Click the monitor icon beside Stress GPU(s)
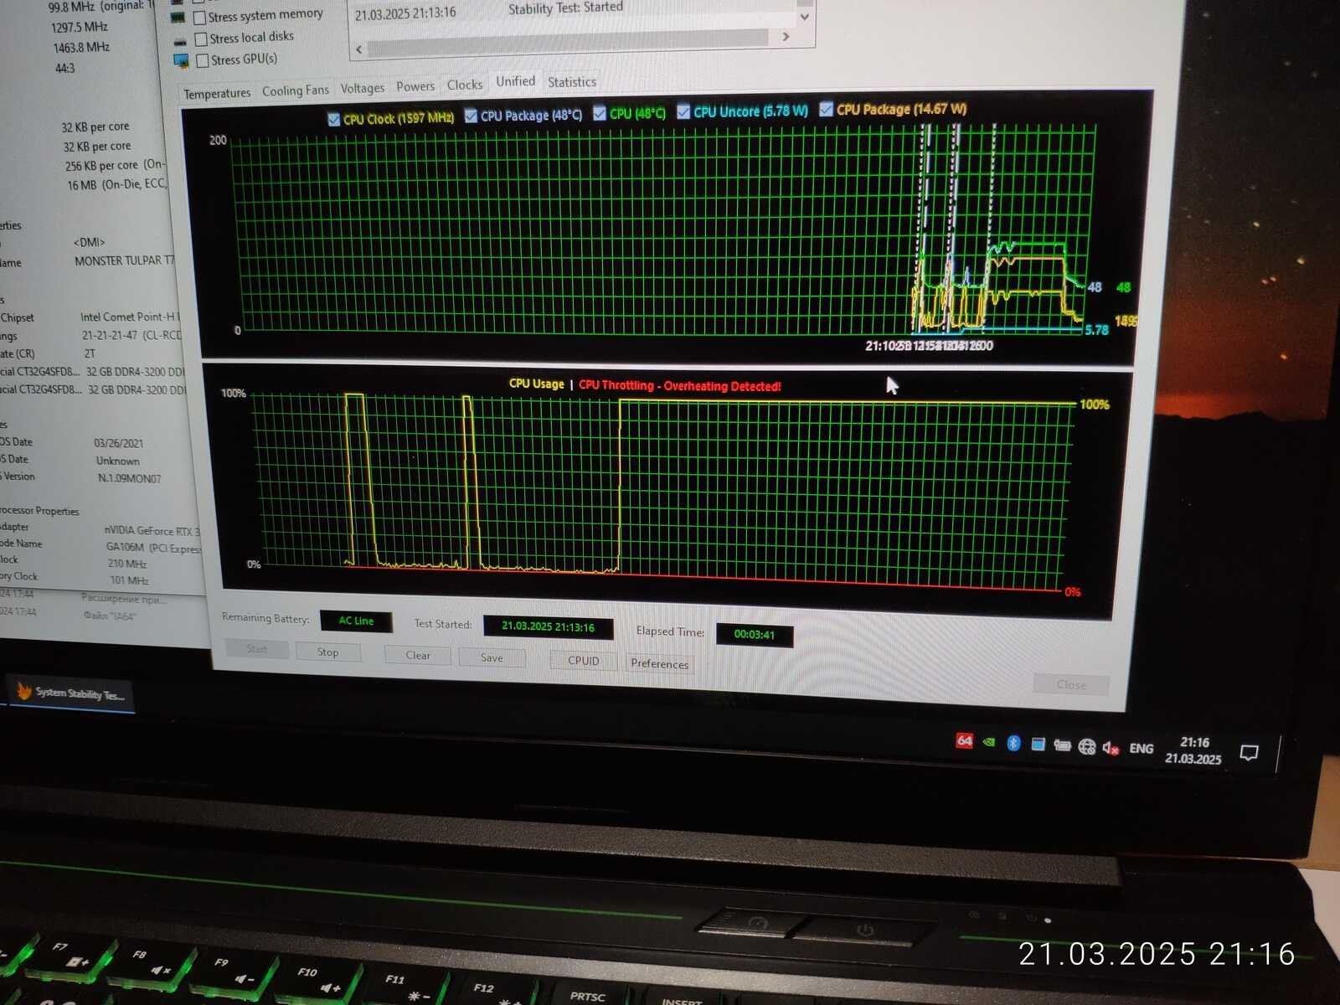This screenshot has width=1340, height=1005. (x=180, y=60)
